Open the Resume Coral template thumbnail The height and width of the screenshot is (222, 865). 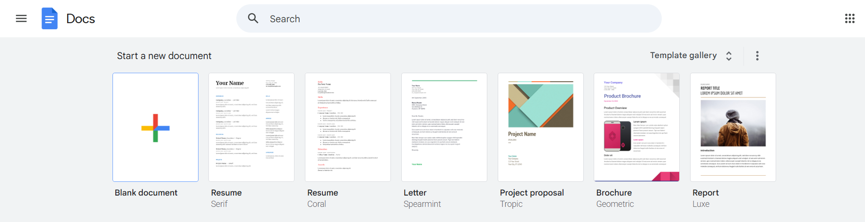(x=348, y=127)
